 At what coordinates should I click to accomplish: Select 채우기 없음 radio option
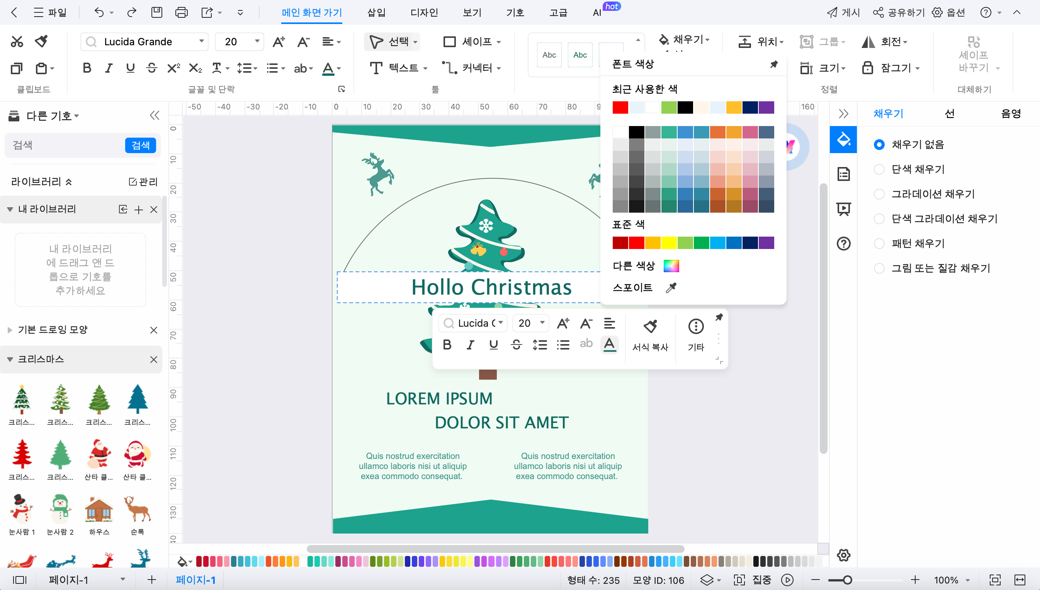click(x=879, y=145)
